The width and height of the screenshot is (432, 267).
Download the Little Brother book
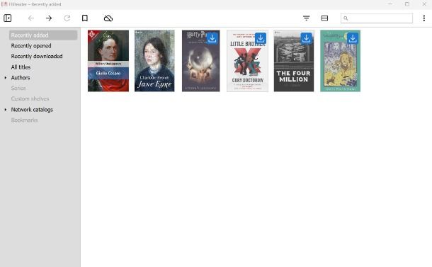(x=261, y=38)
